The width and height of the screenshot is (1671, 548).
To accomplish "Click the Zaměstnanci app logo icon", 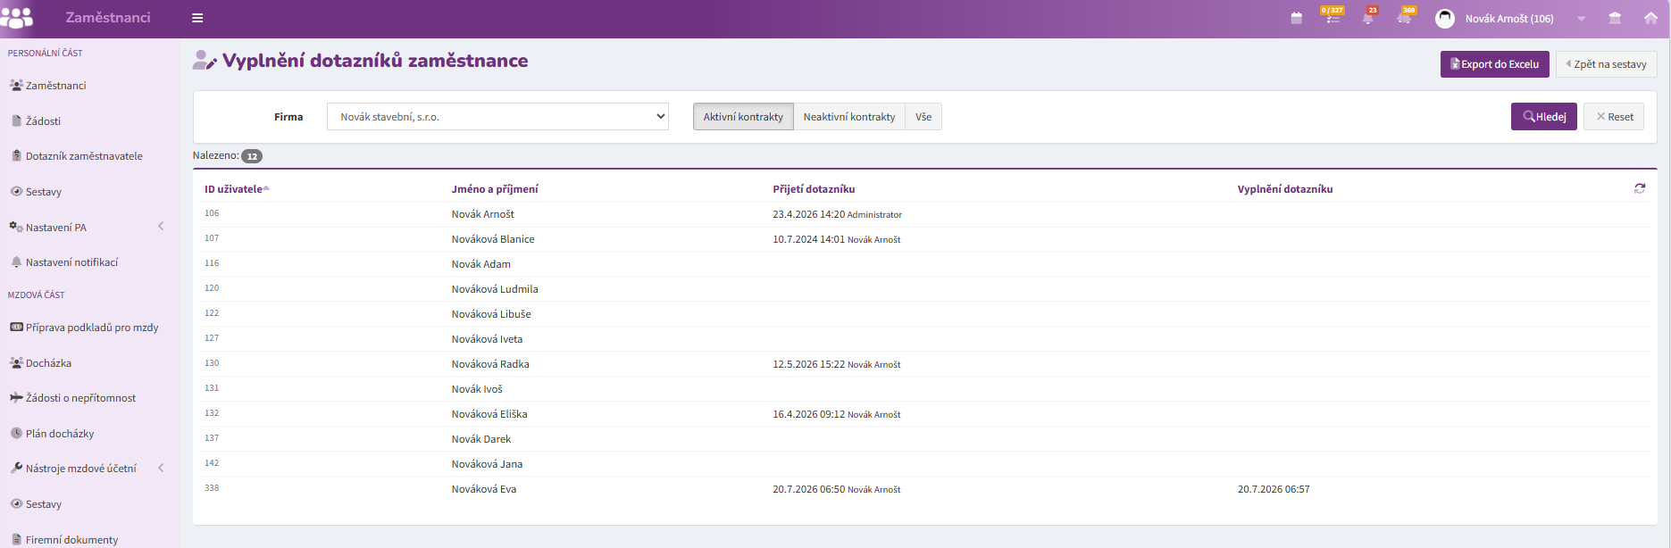I will 17,17.
